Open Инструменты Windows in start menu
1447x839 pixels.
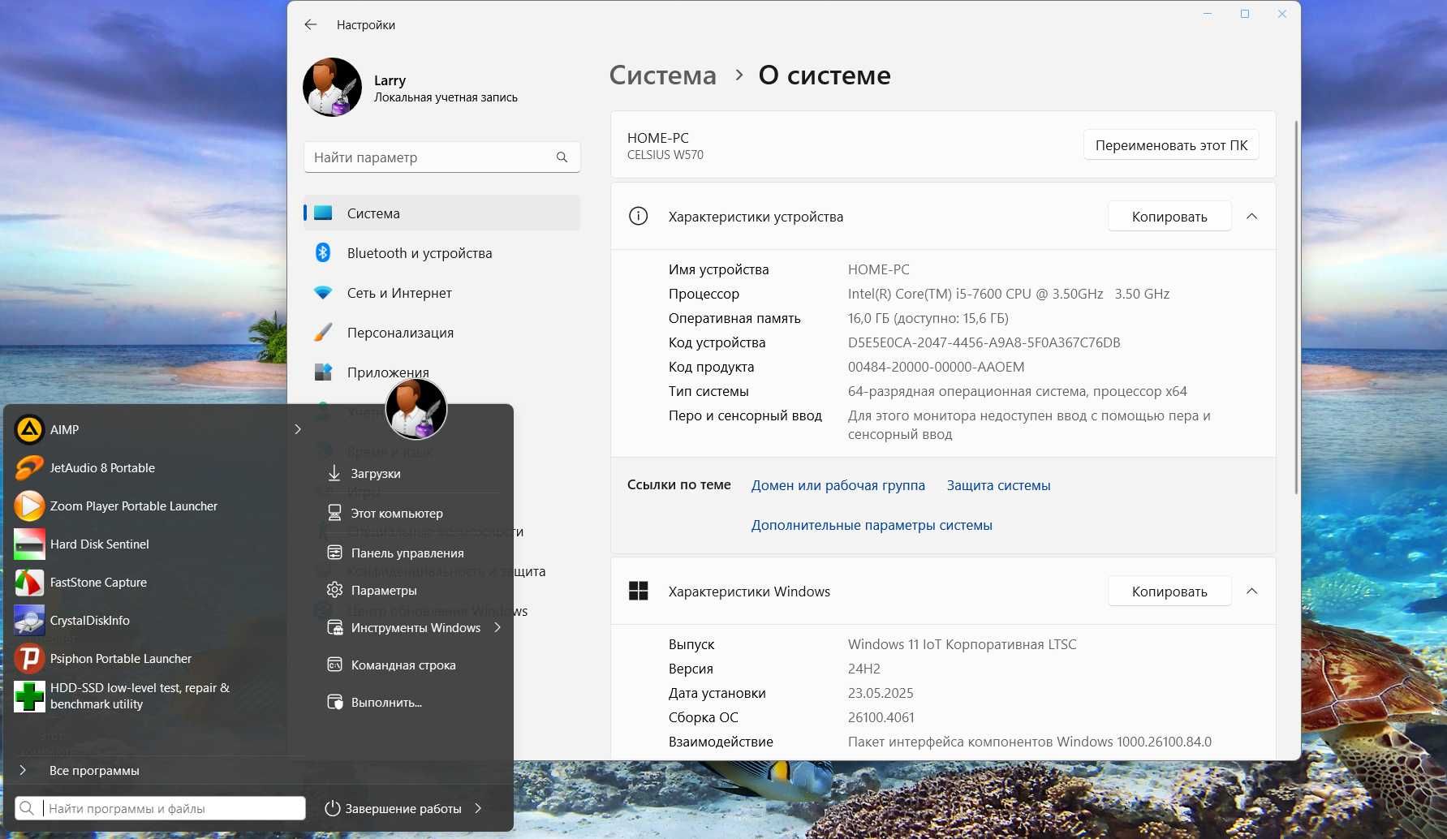click(x=414, y=627)
